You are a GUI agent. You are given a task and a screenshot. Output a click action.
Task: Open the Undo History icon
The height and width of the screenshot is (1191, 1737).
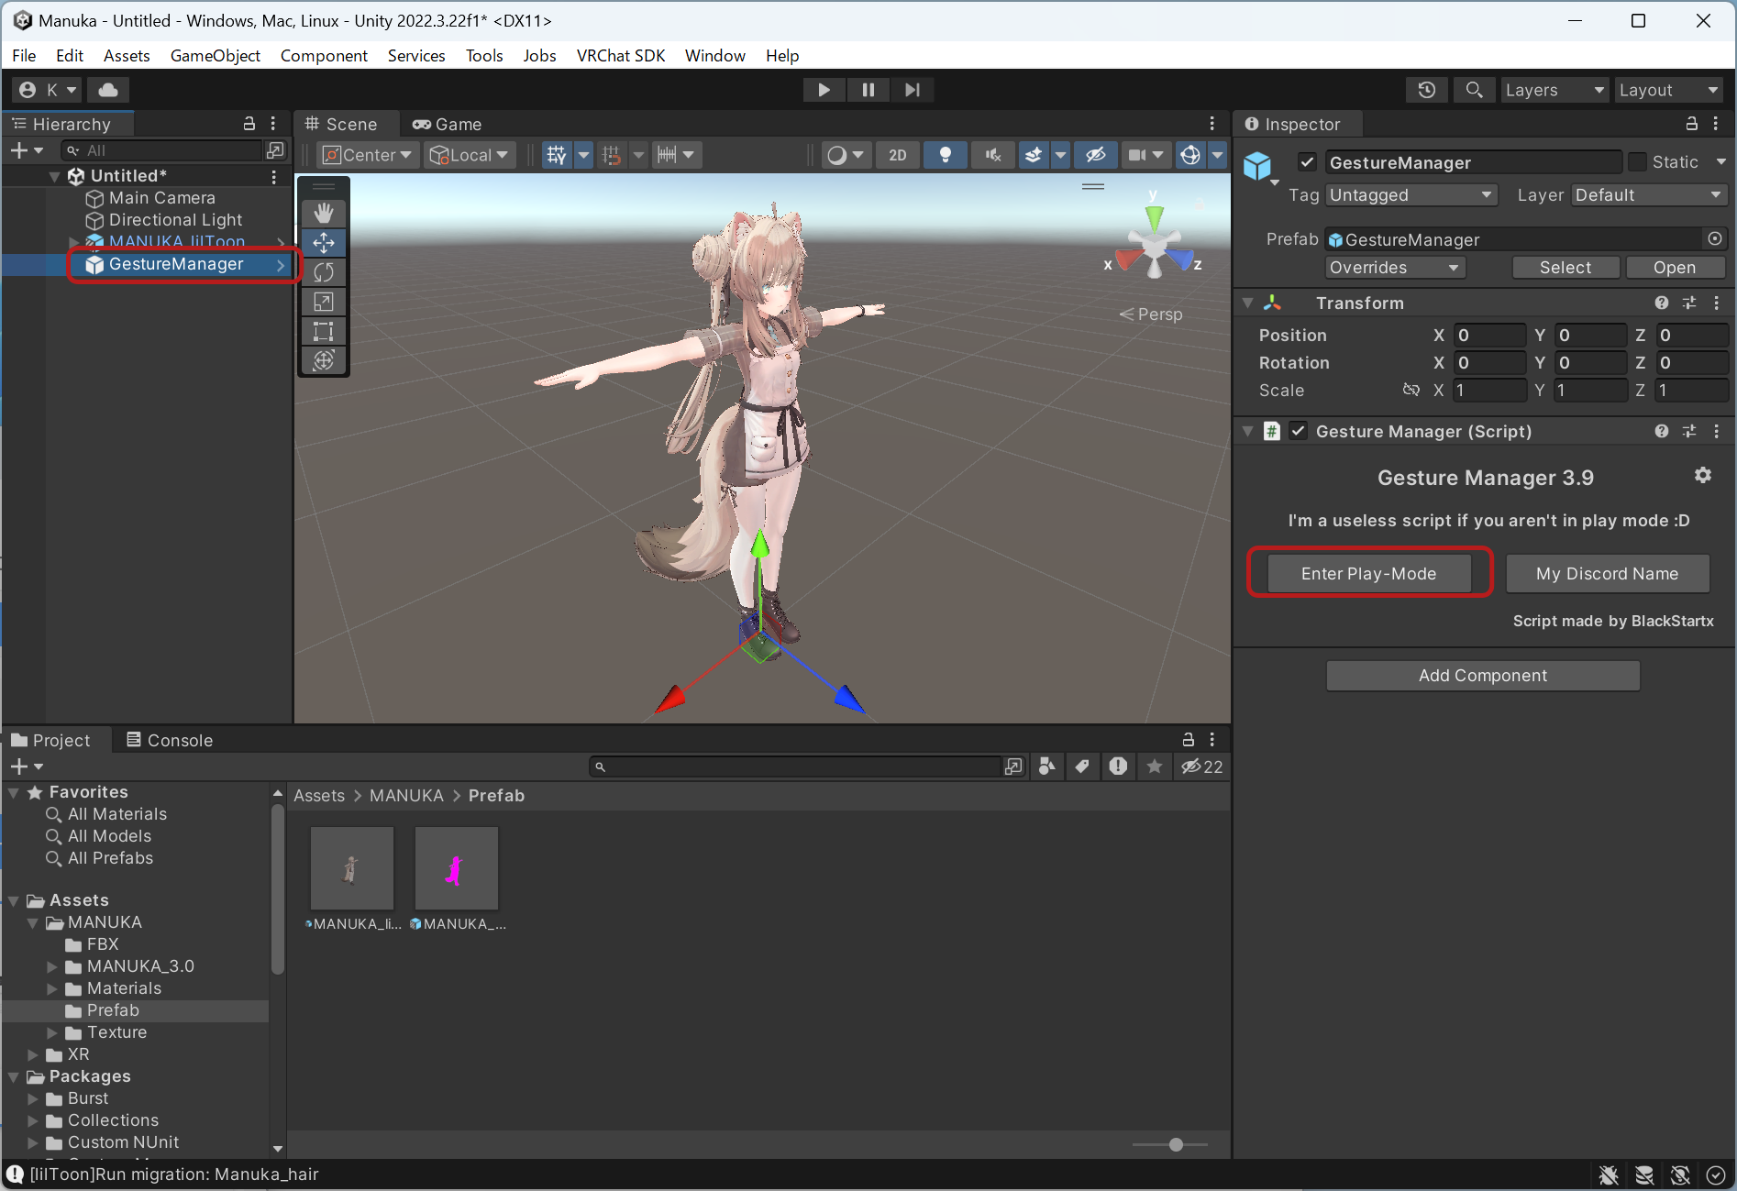click(1427, 90)
